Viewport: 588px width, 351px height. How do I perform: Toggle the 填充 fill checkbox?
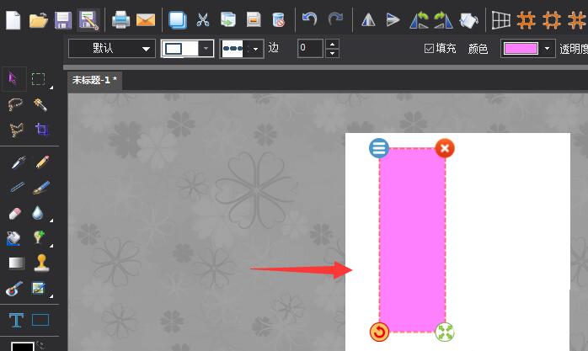click(x=429, y=48)
